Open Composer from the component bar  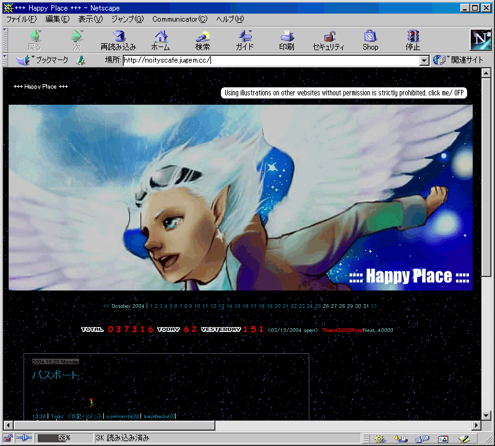point(464,439)
